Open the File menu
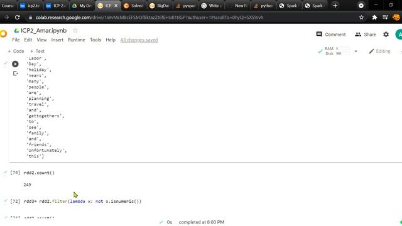Viewport: 402px width, 226px height. click(16, 40)
